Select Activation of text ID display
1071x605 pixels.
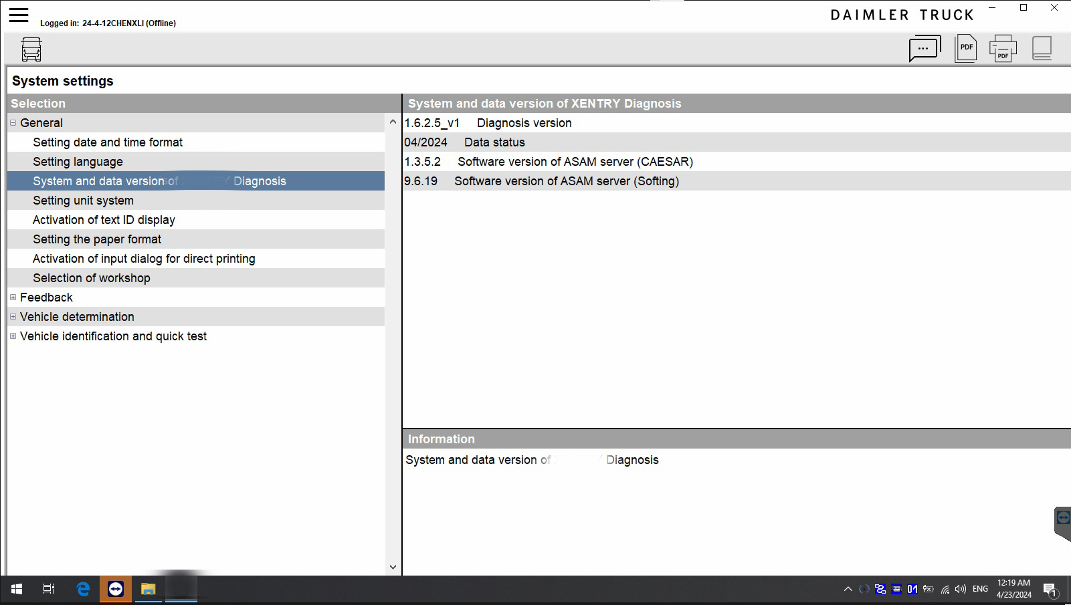pyautogui.click(x=196, y=220)
